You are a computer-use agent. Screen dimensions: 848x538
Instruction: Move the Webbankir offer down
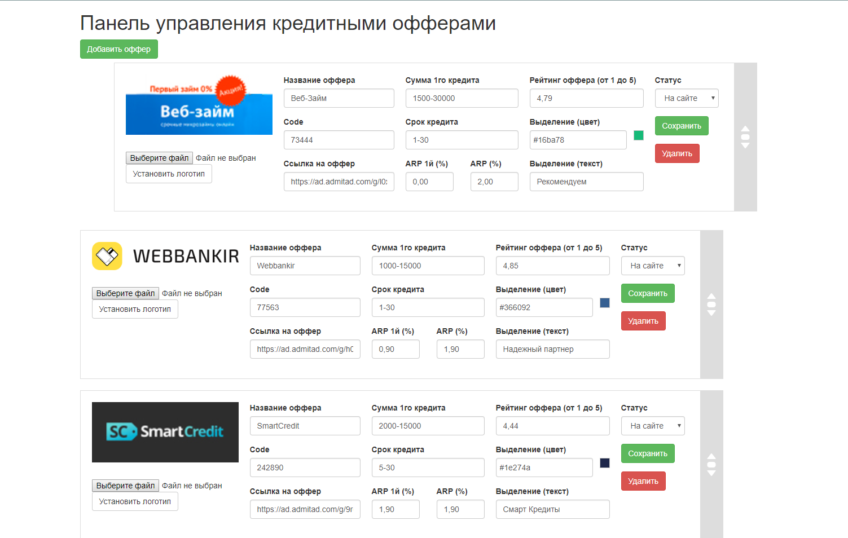(711, 312)
